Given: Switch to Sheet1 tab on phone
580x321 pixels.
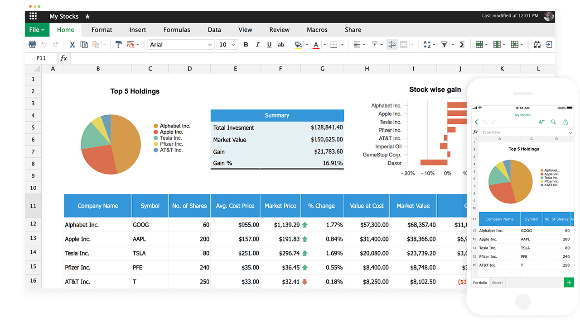Looking at the screenshot, I should [x=498, y=283].
